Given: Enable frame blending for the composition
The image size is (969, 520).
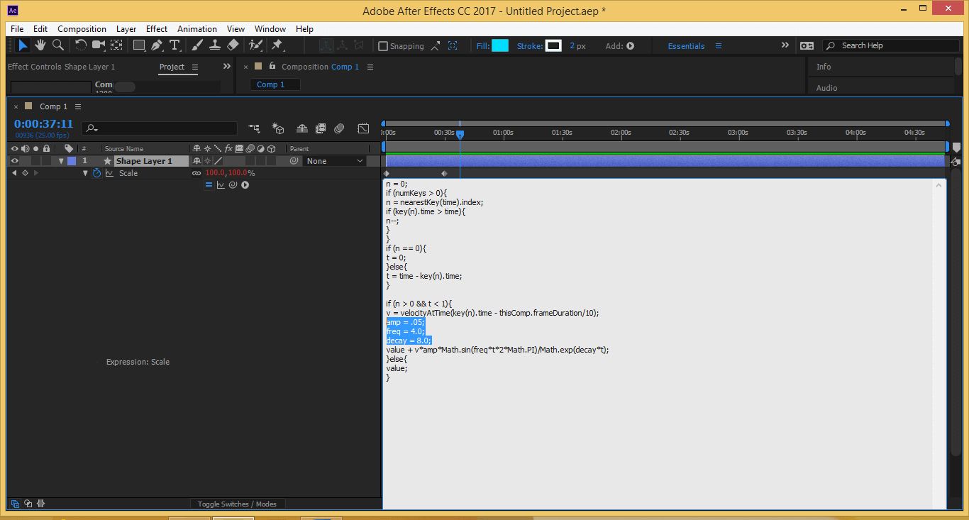Looking at the screenshot, I should 321,128.
